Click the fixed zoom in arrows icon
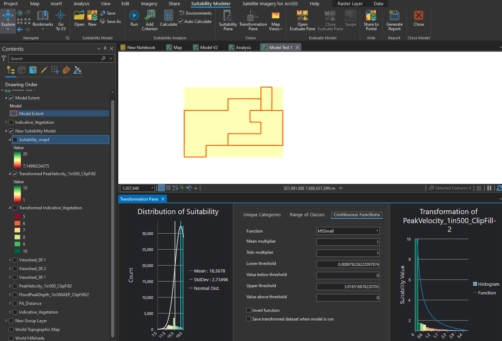502x341 pixels. click(x=20, y=21)
